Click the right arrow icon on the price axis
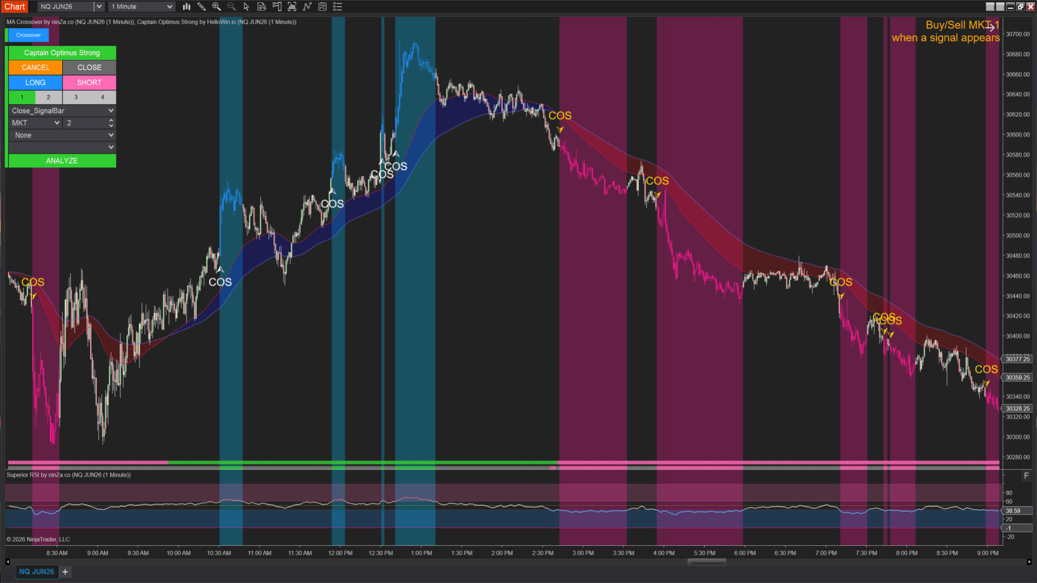 [991, 26]
